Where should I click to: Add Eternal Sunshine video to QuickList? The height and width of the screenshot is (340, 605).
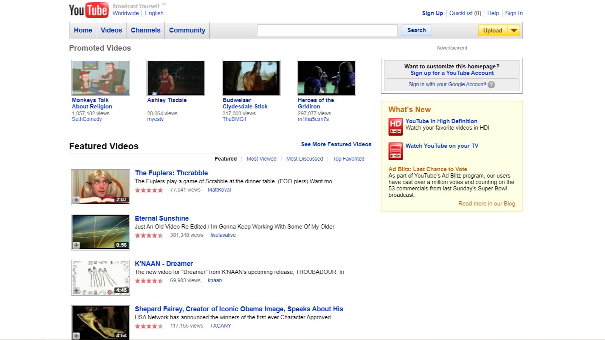76,245
